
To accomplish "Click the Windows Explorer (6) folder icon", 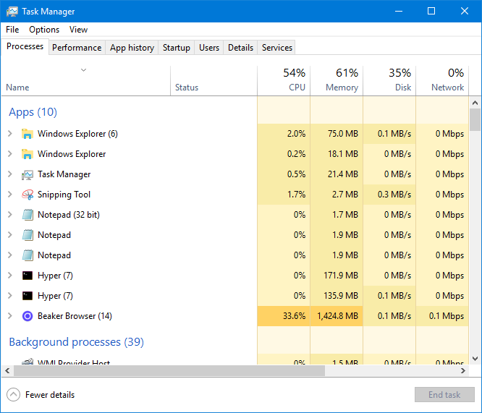I will (28, 134).
